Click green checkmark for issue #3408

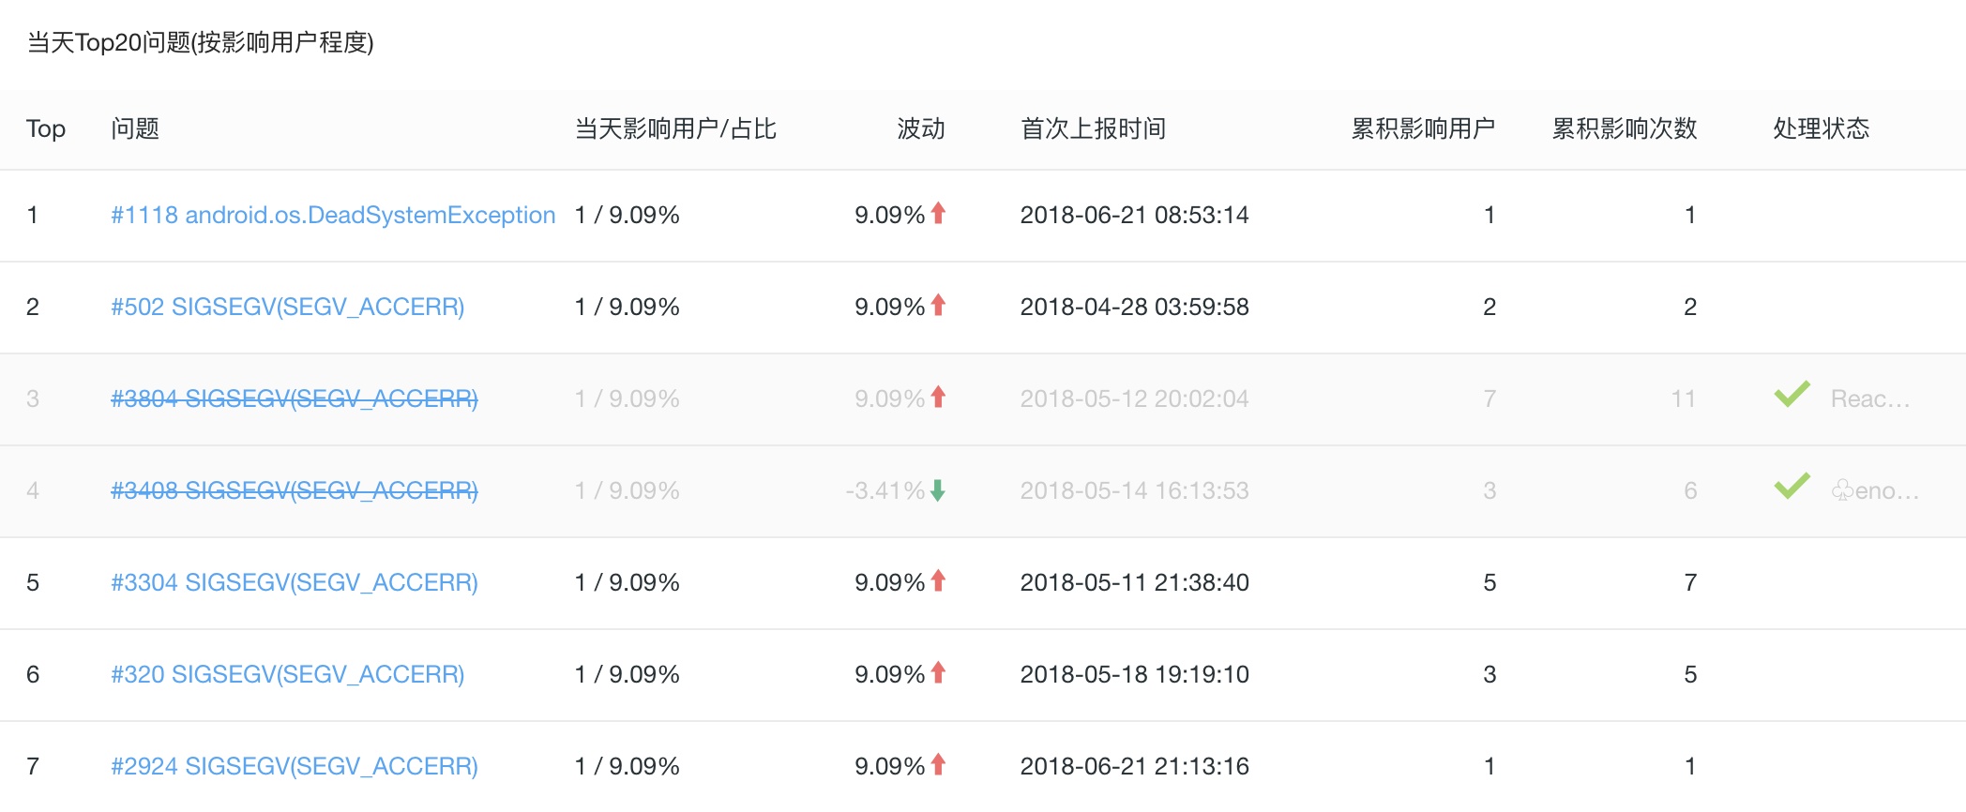tap(1792, 487)
